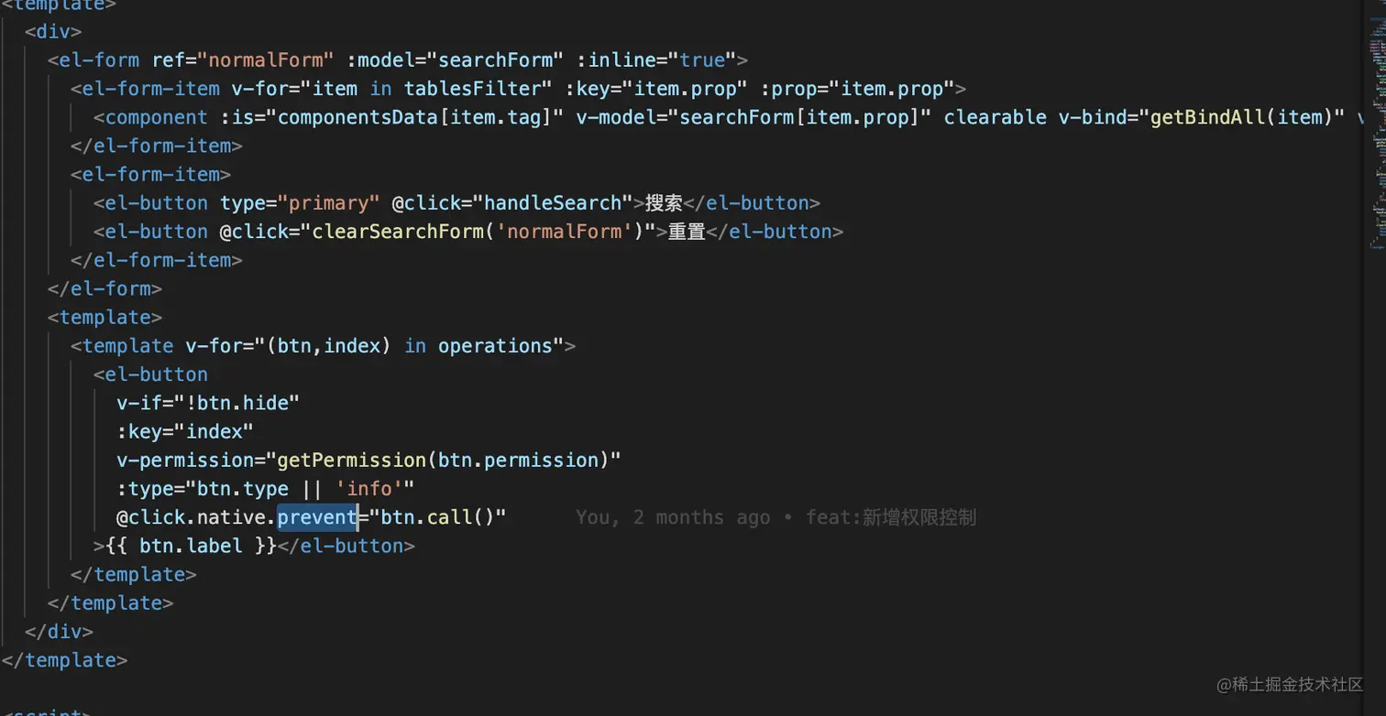Click the opening el-form tag name
The height and width of the screenshot is (716, 1386).
99,60
